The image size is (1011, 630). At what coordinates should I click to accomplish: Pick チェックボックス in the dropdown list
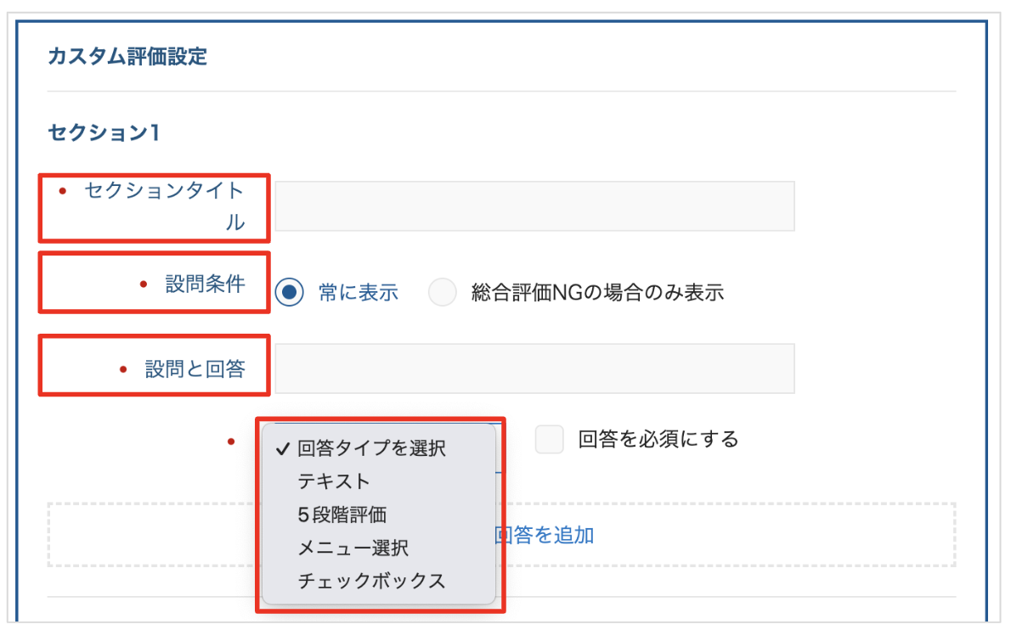[x=371, y=581]
